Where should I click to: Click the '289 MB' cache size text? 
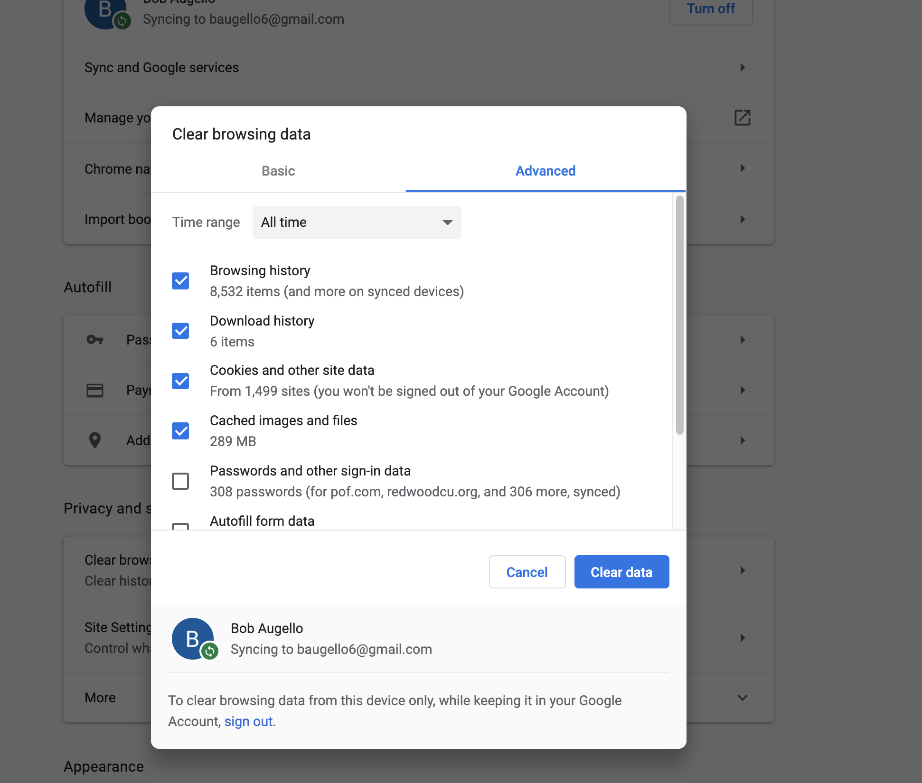coord(233,441)
